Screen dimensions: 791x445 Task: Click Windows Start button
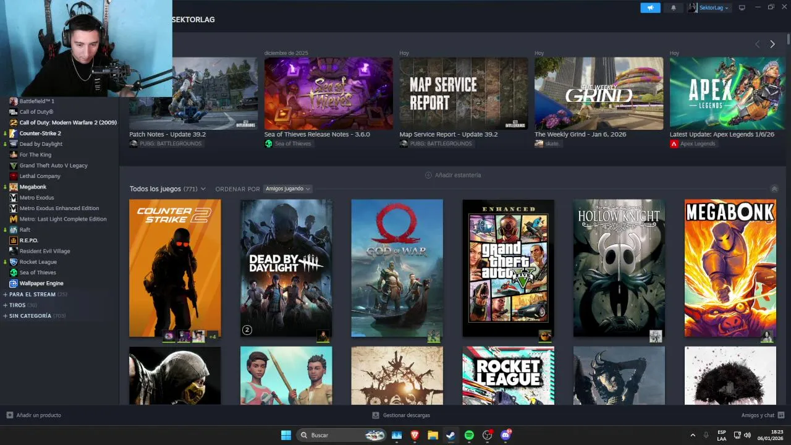(x=286, y=435)
